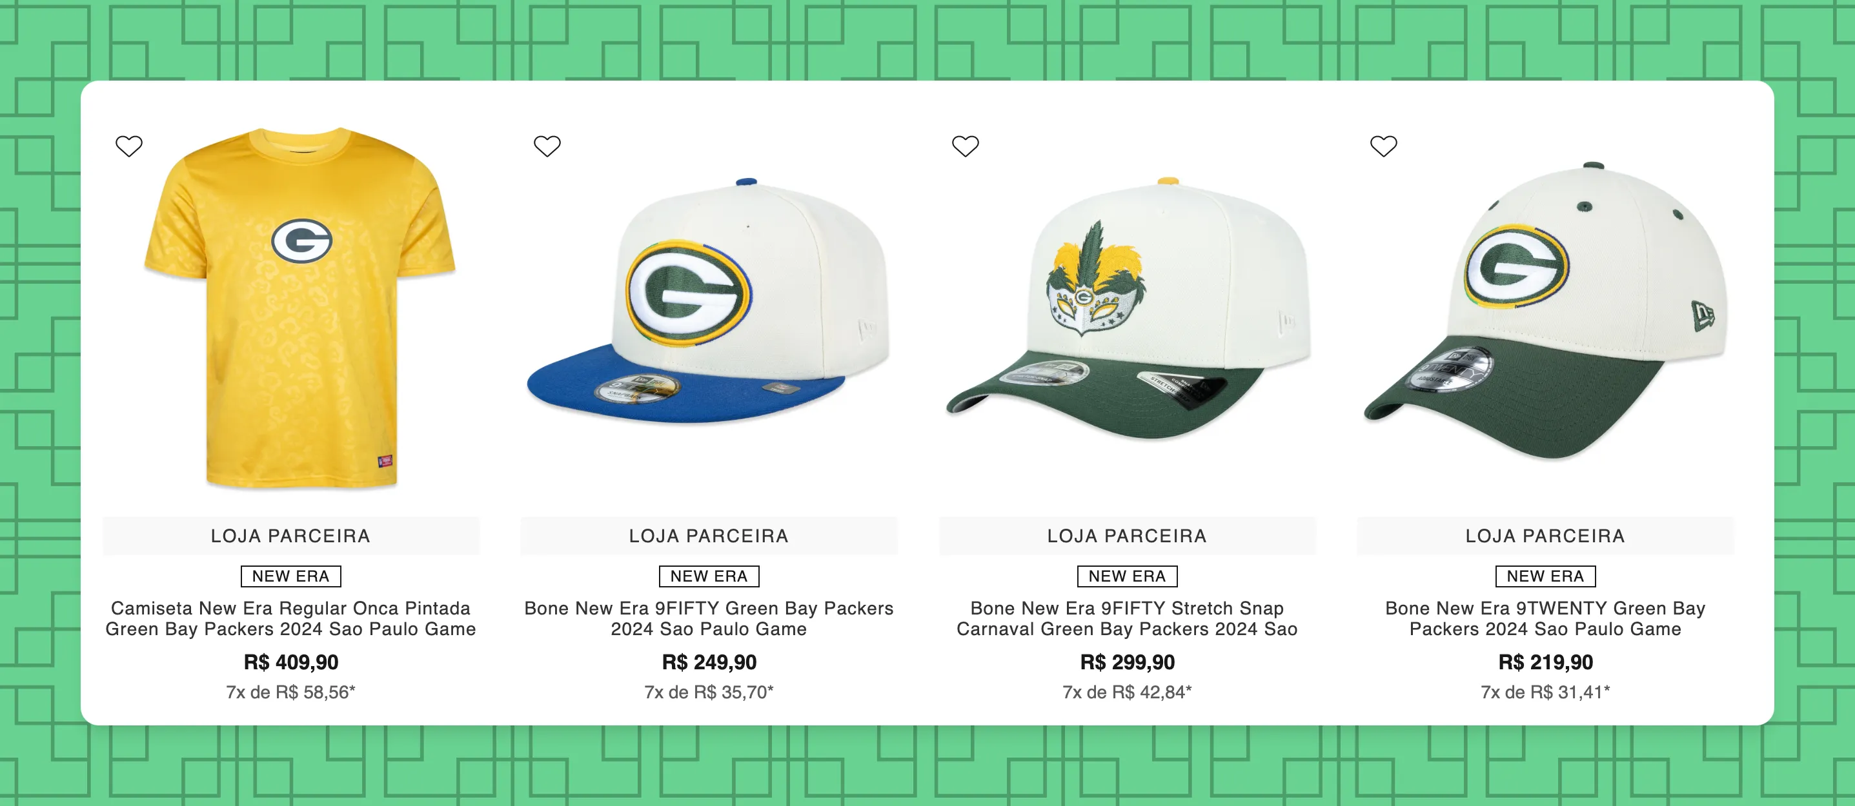Select the R$ 409,90 price on the shirt
This screenshot has width=1855, height=806.
click(291, 662)
